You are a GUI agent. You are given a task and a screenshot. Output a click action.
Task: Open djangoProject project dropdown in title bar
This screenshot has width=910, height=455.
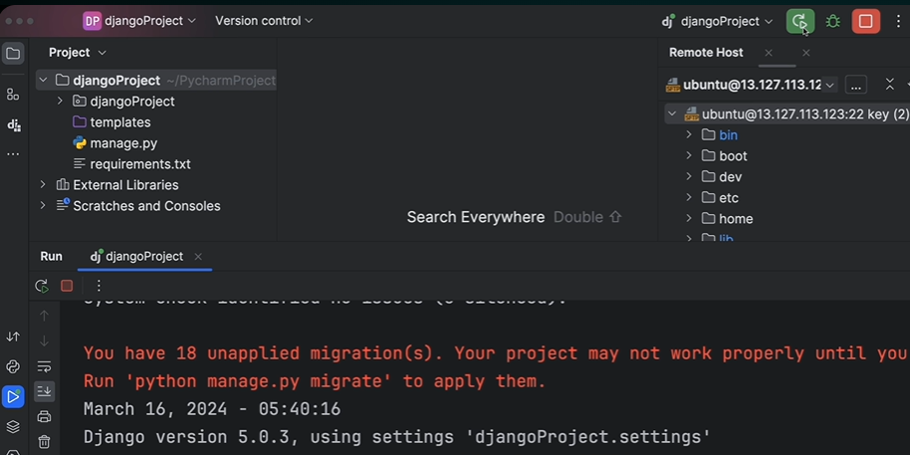point(139,22)
